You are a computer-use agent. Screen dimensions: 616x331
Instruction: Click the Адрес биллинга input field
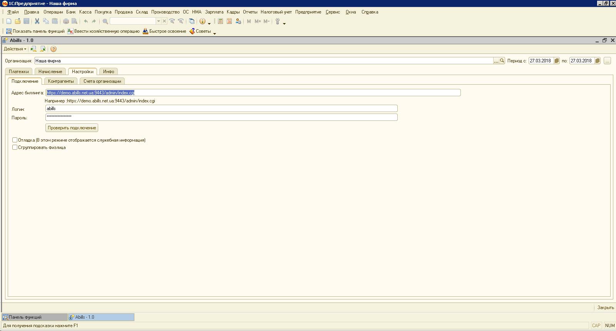click(253, 93)
